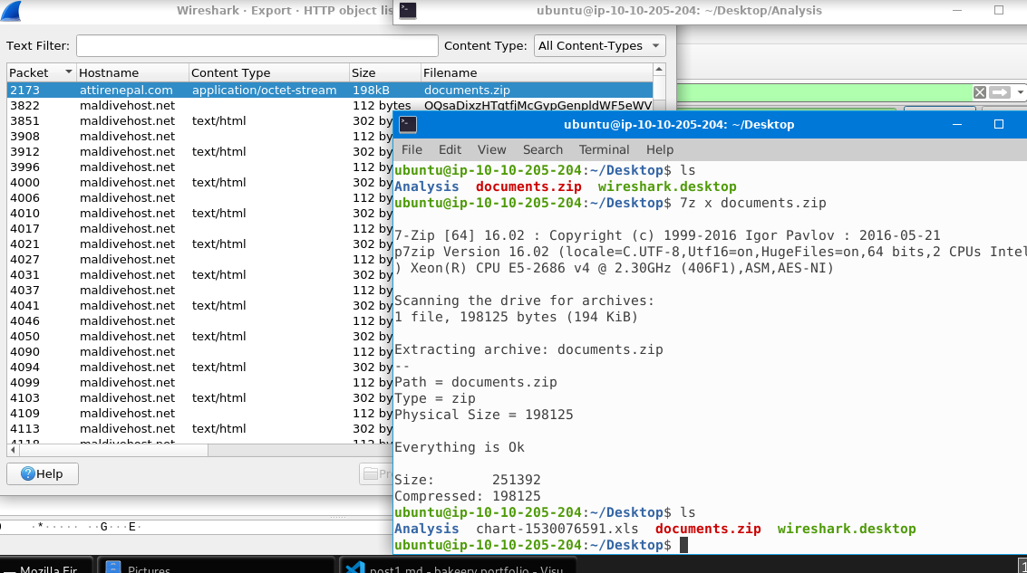Select the packet 3851 text/html row
This screenshot has height=573, width=1027.
(199, 121)
